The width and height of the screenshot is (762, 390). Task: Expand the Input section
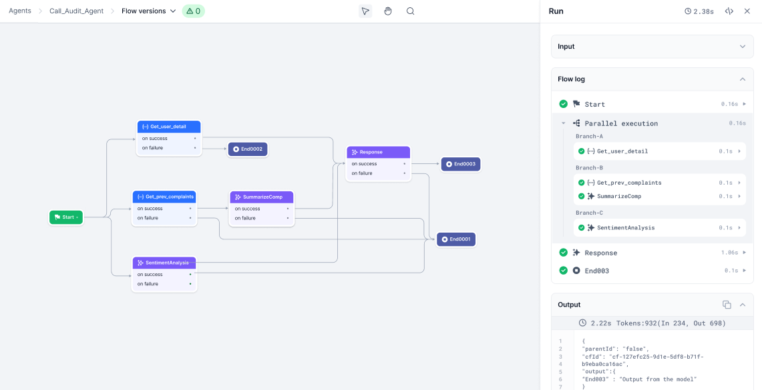click(742, 47)
